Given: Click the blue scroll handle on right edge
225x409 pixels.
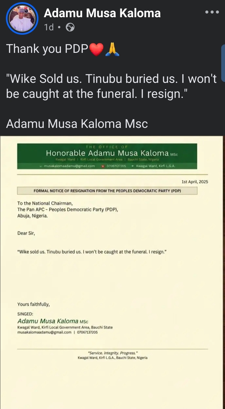Looking at the screenshot, I should click(x=223, y=63).
